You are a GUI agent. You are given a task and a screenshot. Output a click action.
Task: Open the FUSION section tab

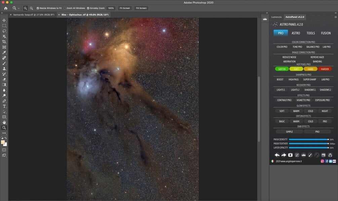click(x=326, y=33)
